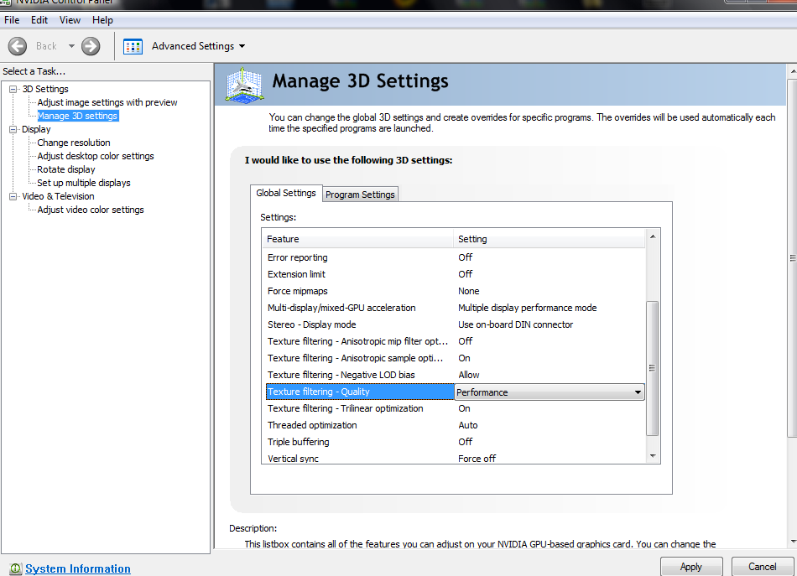Select Set up multiple displays
This screenshot has width=797, height=576.
coord(84,183)
